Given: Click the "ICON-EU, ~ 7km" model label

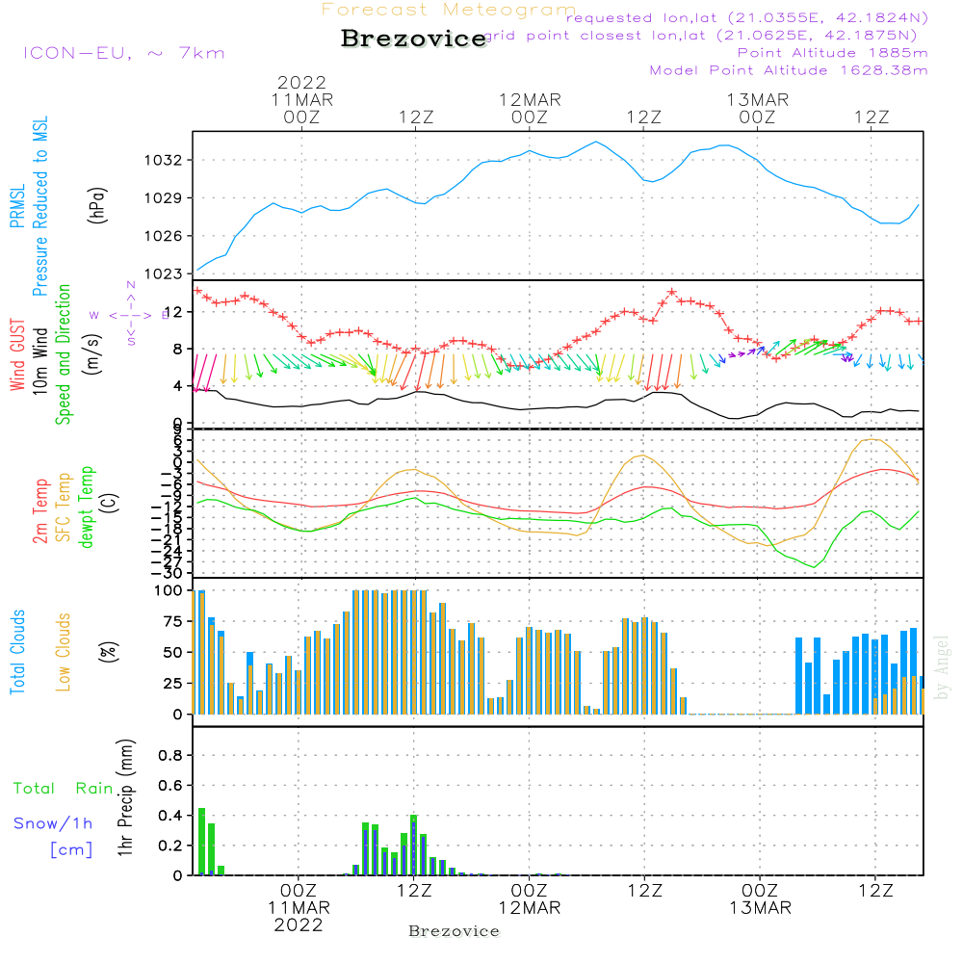Looking at the screenshot, I should pyautogui.click(x=124, y=53).
